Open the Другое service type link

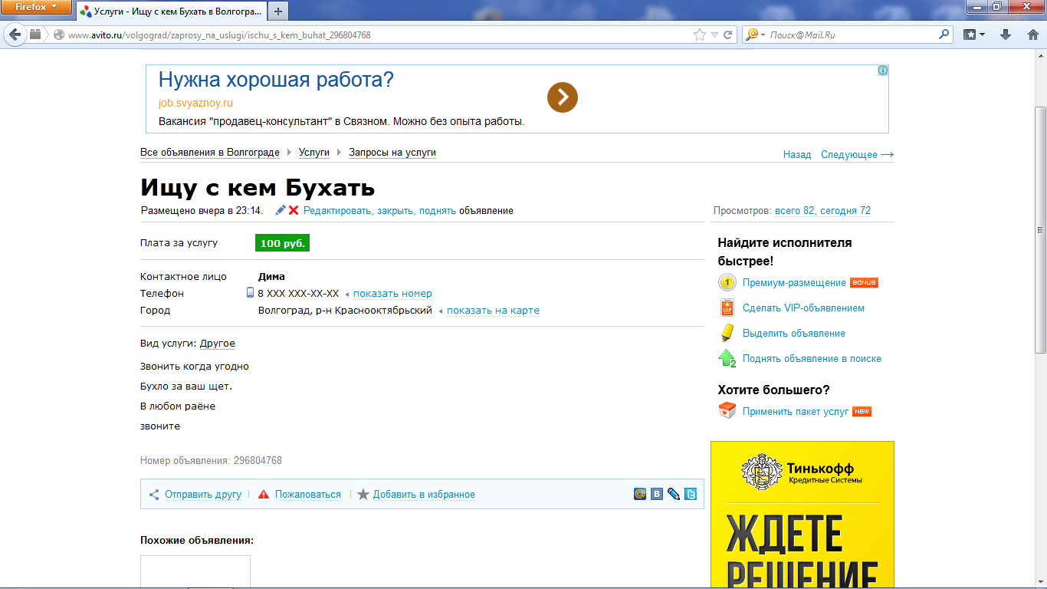pos(218,344)
